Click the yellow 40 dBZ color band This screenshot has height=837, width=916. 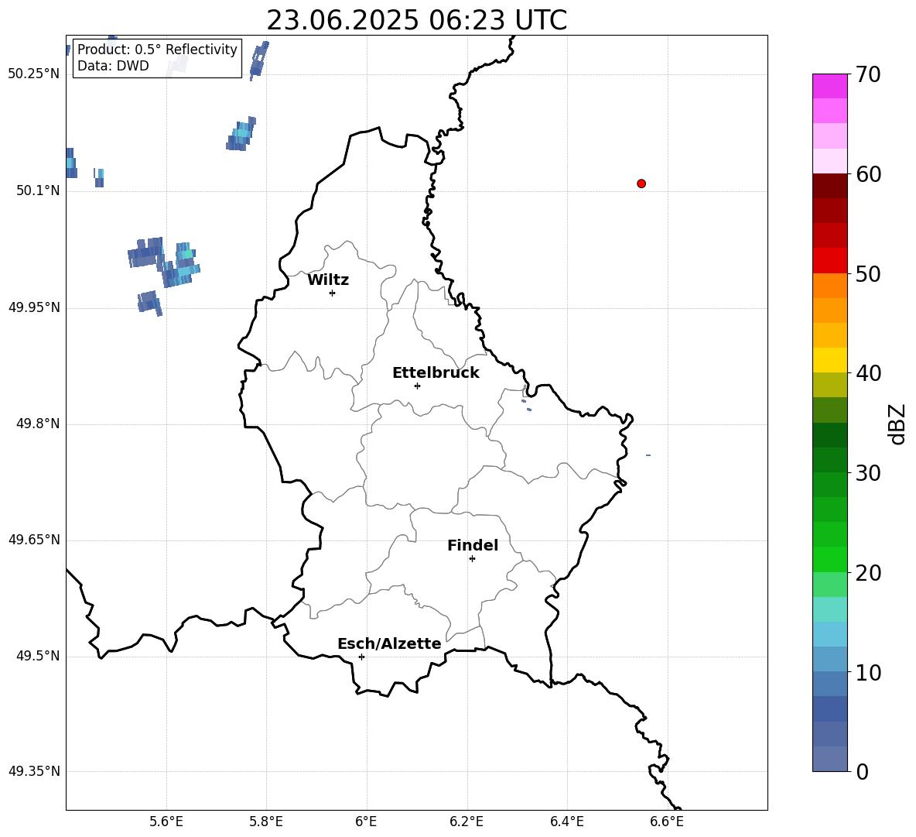[x=829, y=360]
